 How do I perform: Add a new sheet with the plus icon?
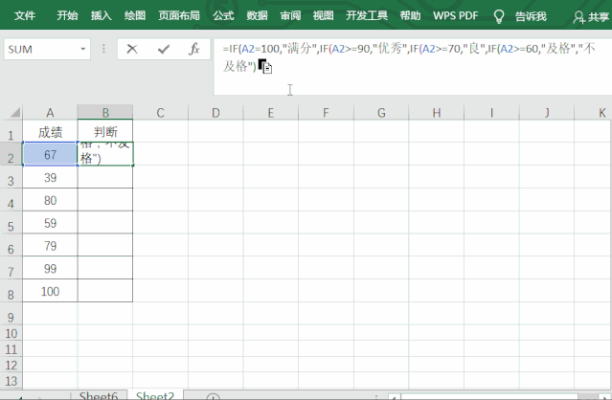click(213, 397)
